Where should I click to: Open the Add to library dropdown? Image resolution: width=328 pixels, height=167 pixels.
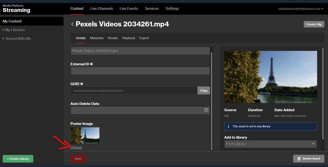point(270,144)
